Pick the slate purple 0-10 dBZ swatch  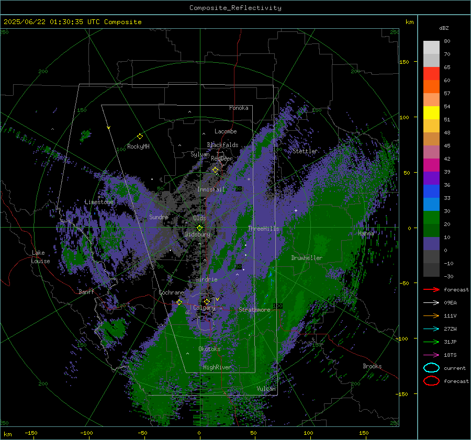(x=431, y=244)
